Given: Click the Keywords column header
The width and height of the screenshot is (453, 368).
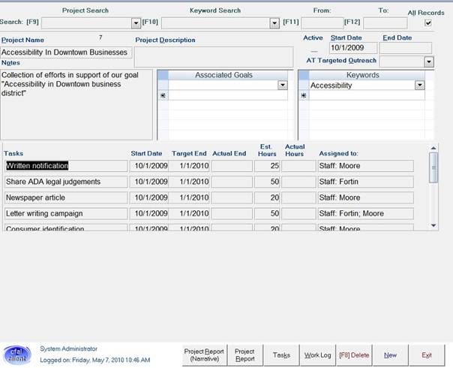Looking at the screenshot, I should [367, 75].
